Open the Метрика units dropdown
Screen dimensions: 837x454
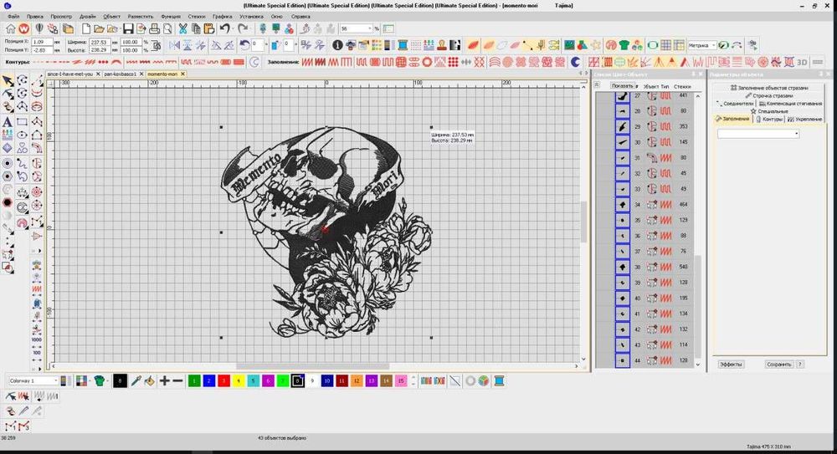point(712,45)
